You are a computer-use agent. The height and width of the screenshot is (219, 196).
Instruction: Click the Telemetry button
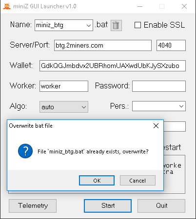pyautogui.click(x=33, y=206)
